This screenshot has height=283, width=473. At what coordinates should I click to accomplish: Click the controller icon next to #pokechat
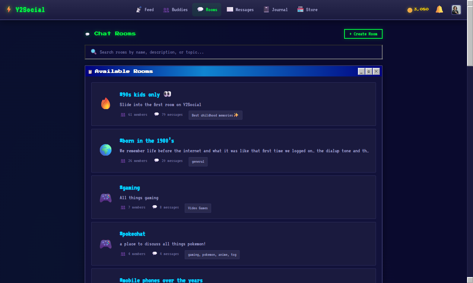[x=105, y=244]
